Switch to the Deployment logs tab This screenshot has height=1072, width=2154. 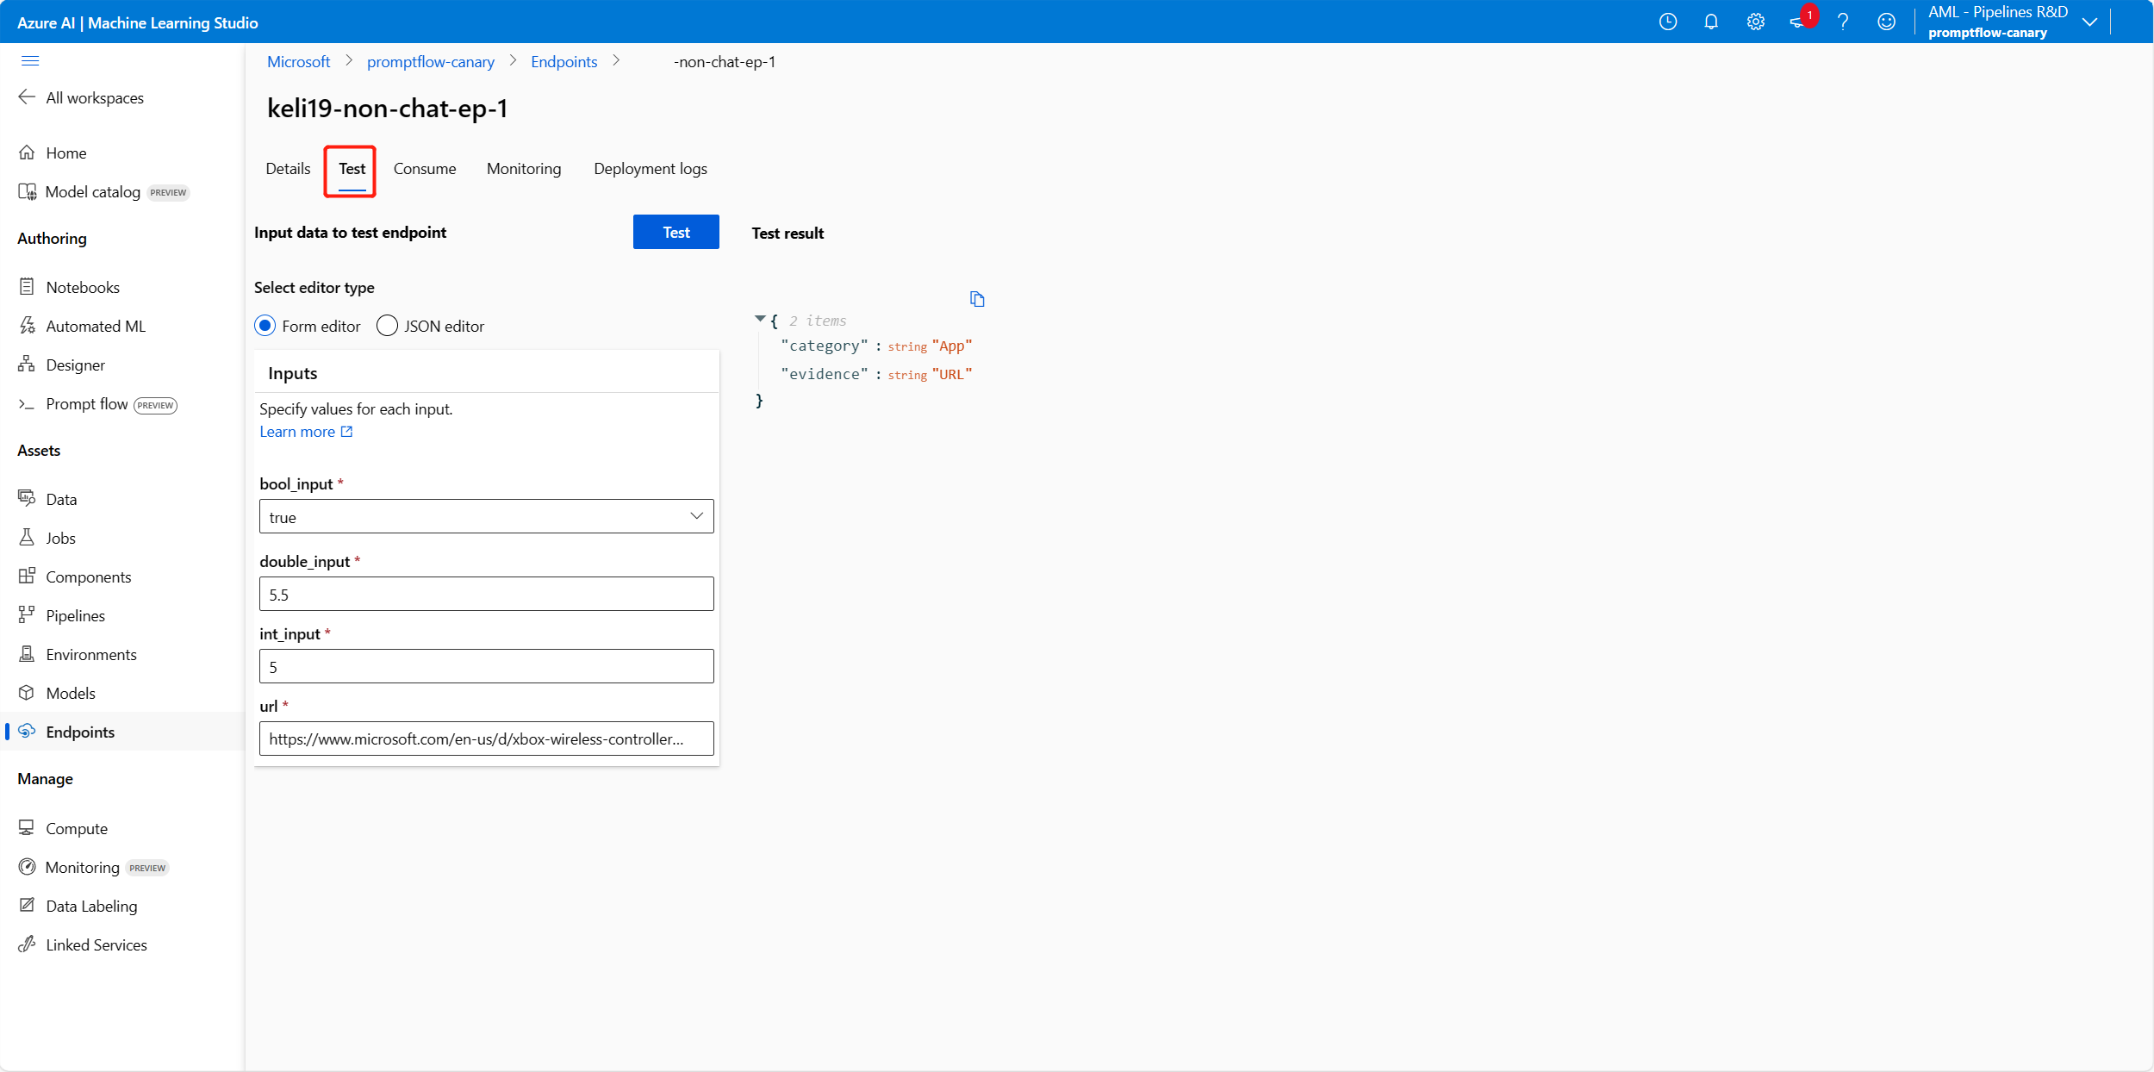[x=650, y=169]
